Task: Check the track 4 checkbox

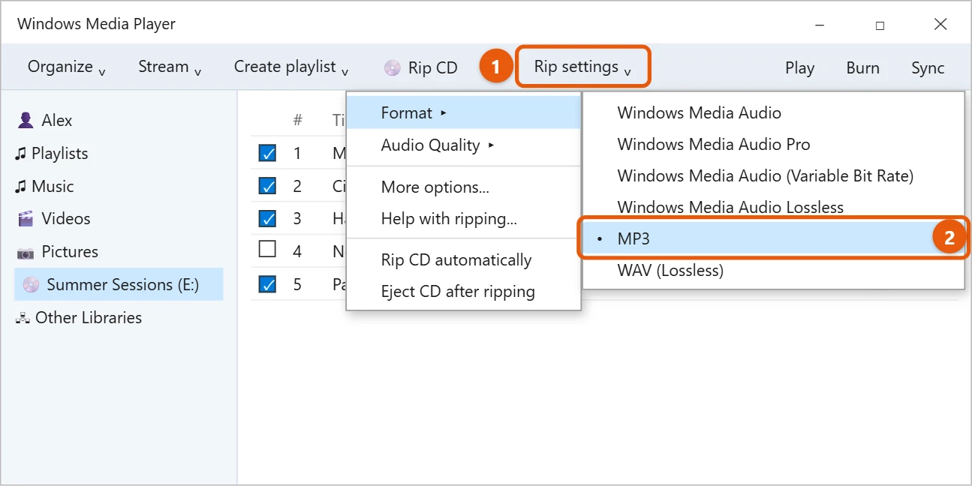Action: tap(267, 249)
